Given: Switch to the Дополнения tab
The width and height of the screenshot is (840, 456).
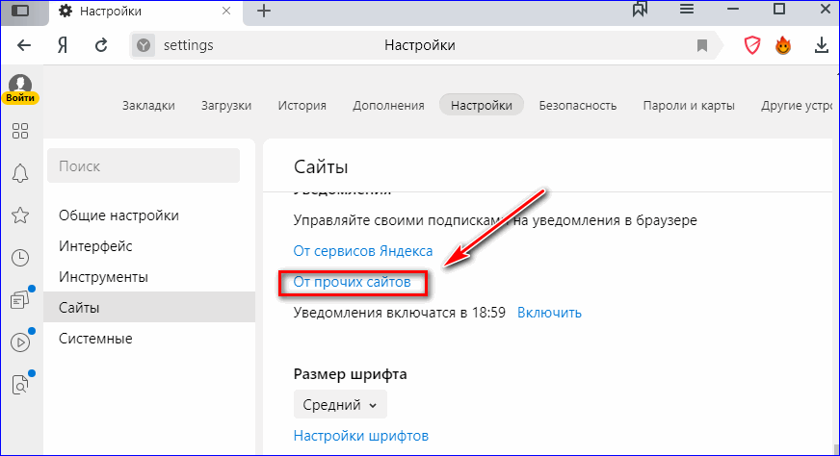Looking at the screenshot, I should [388, 106].
